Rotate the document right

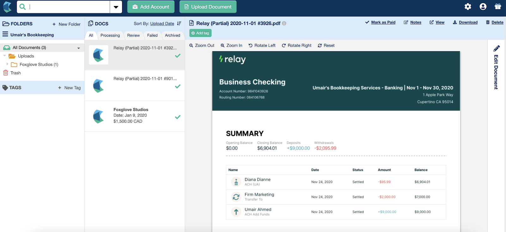tap(297, 46)
